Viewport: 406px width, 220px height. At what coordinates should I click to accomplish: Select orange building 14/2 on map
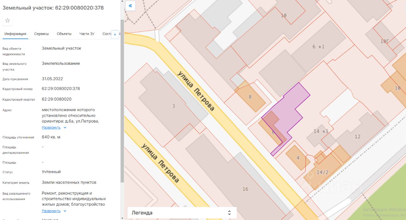point(322,172)
